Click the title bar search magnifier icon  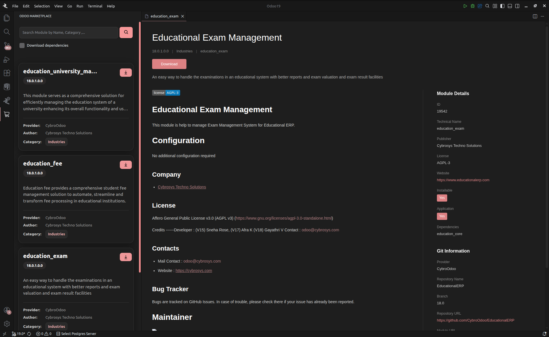pos(488,6)
